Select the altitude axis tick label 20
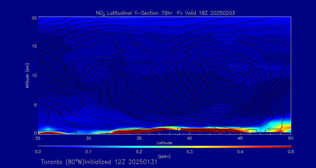The image size is (316, 168). [x=34, y=17]
